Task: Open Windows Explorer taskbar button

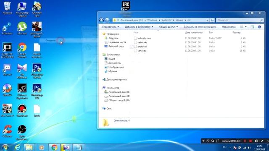Action: coord(29,147)
